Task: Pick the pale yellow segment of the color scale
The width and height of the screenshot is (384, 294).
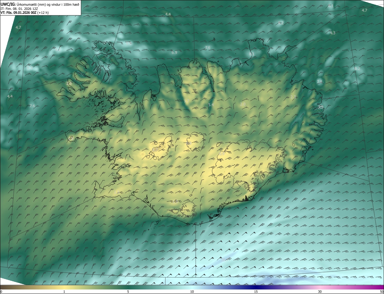Action: (64, 287)
